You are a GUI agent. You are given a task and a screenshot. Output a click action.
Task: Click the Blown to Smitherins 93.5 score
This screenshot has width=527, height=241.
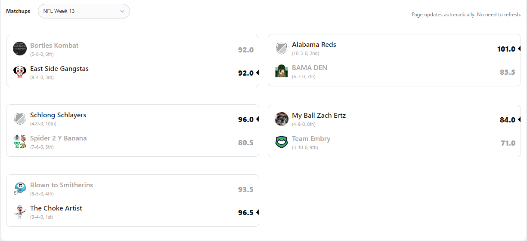(x=245, y=189)
